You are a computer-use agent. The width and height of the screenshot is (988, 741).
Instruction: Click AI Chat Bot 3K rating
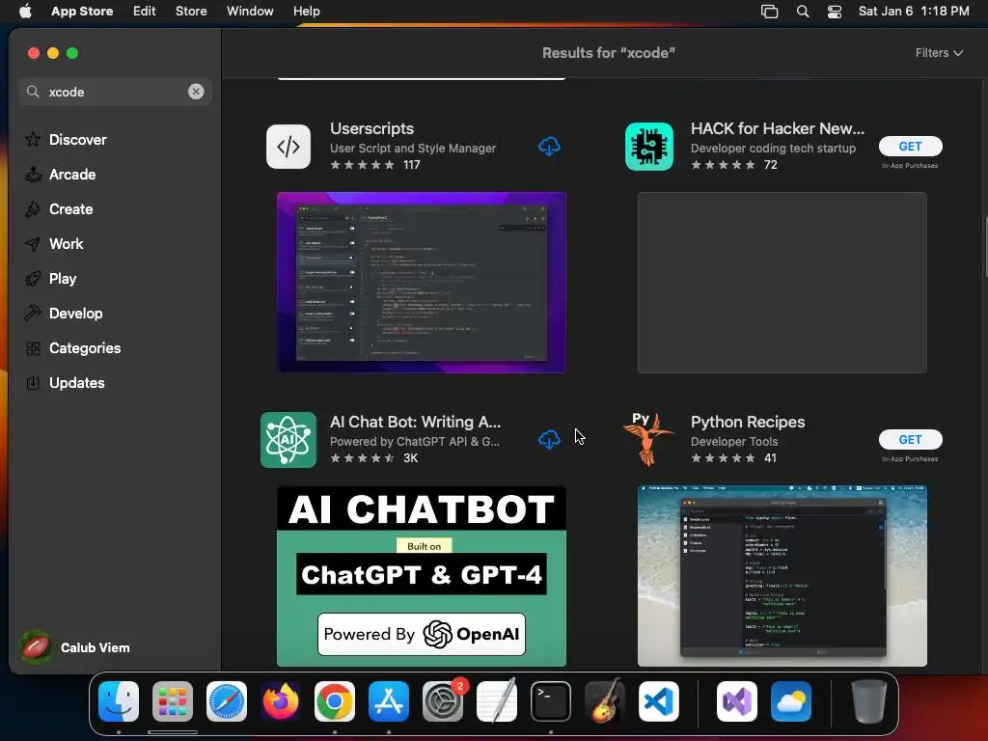[x=373, y=458]
